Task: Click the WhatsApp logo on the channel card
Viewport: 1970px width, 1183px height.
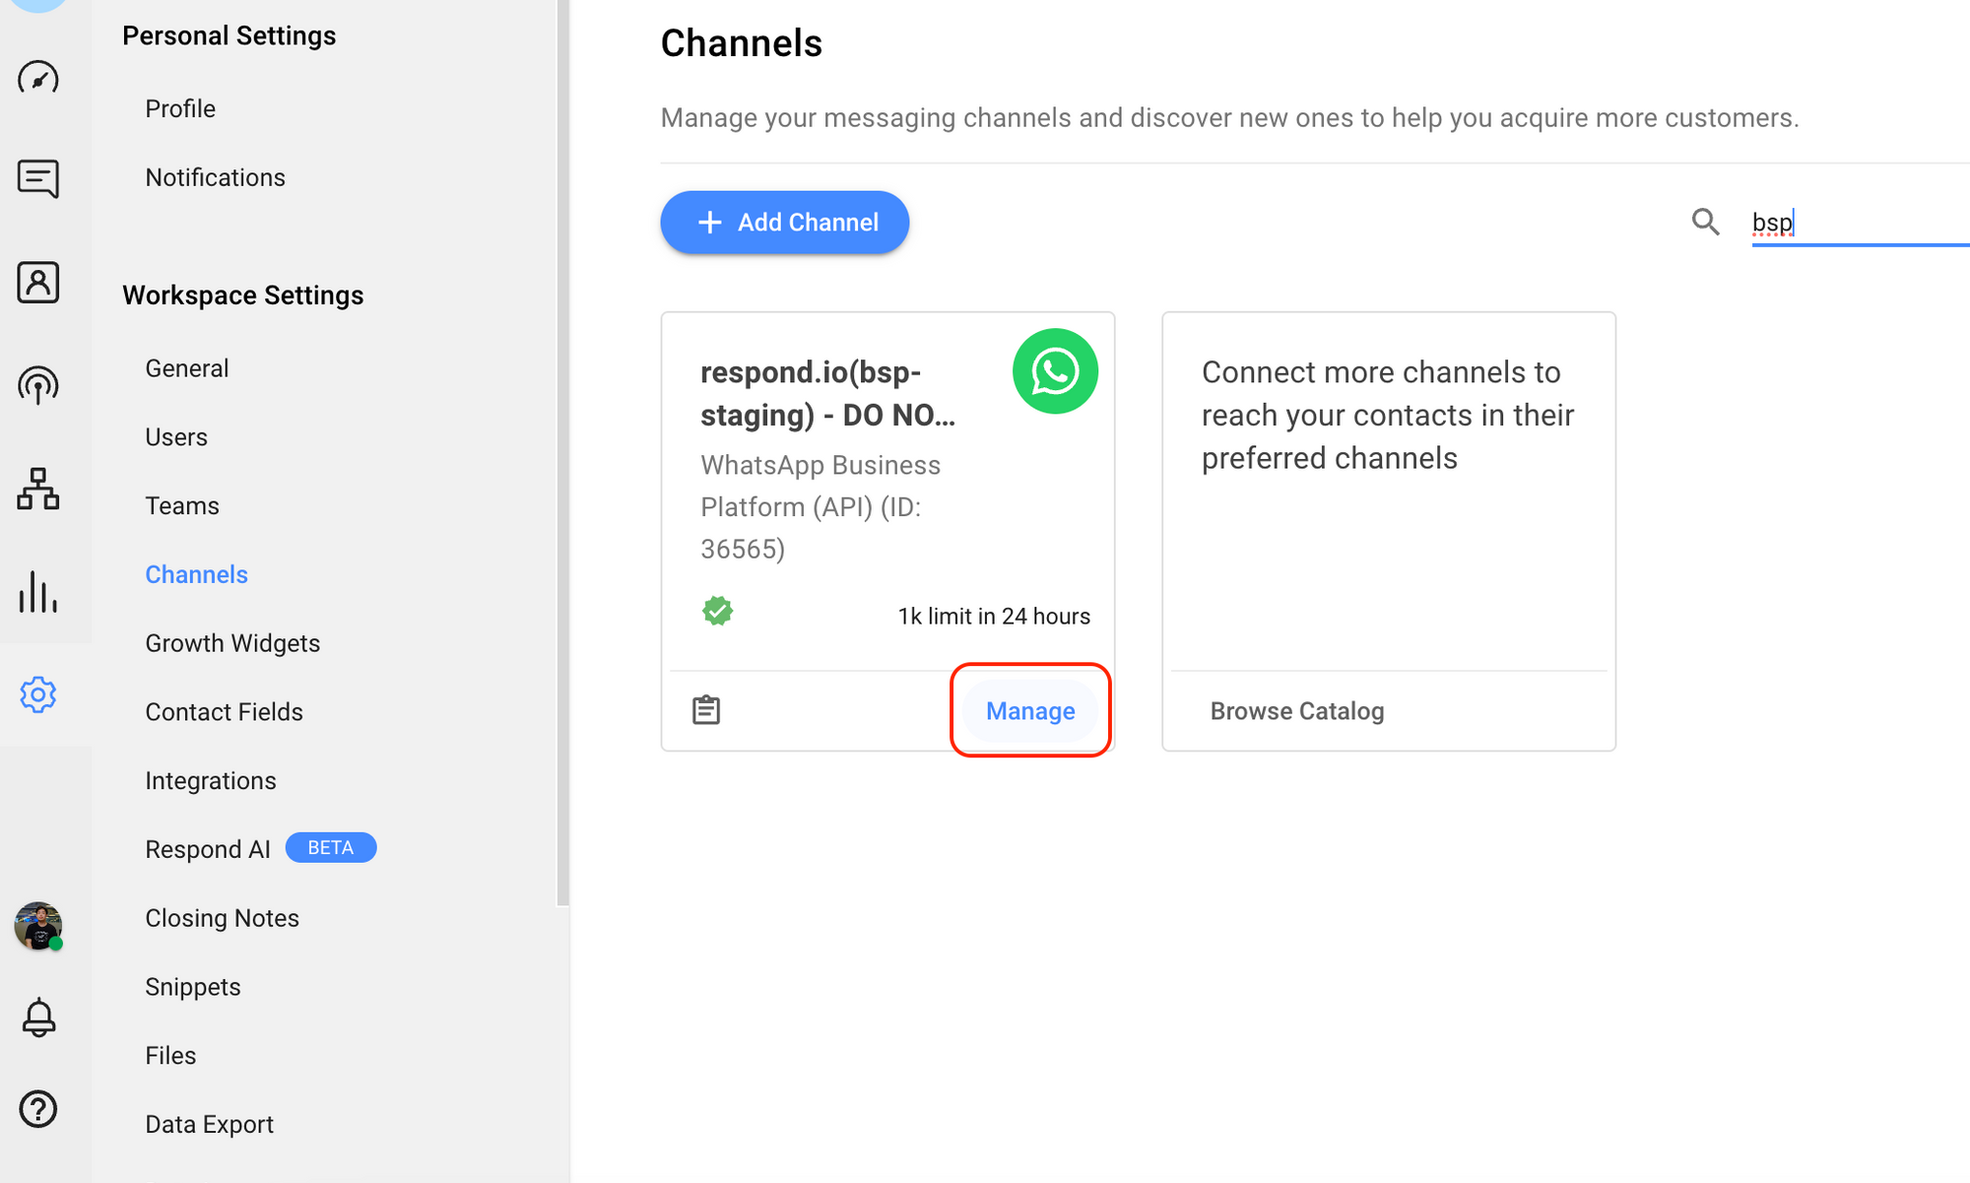Action: coord(1055,371)
